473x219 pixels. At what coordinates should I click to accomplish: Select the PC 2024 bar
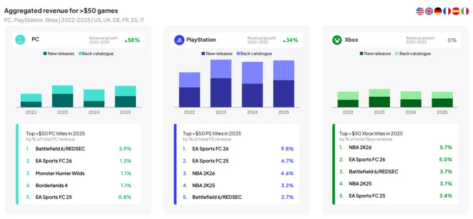(94, 98)
